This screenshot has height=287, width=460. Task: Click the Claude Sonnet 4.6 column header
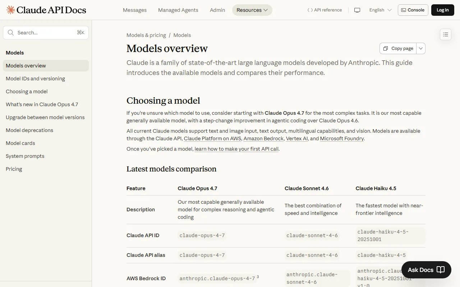(307, 188)
